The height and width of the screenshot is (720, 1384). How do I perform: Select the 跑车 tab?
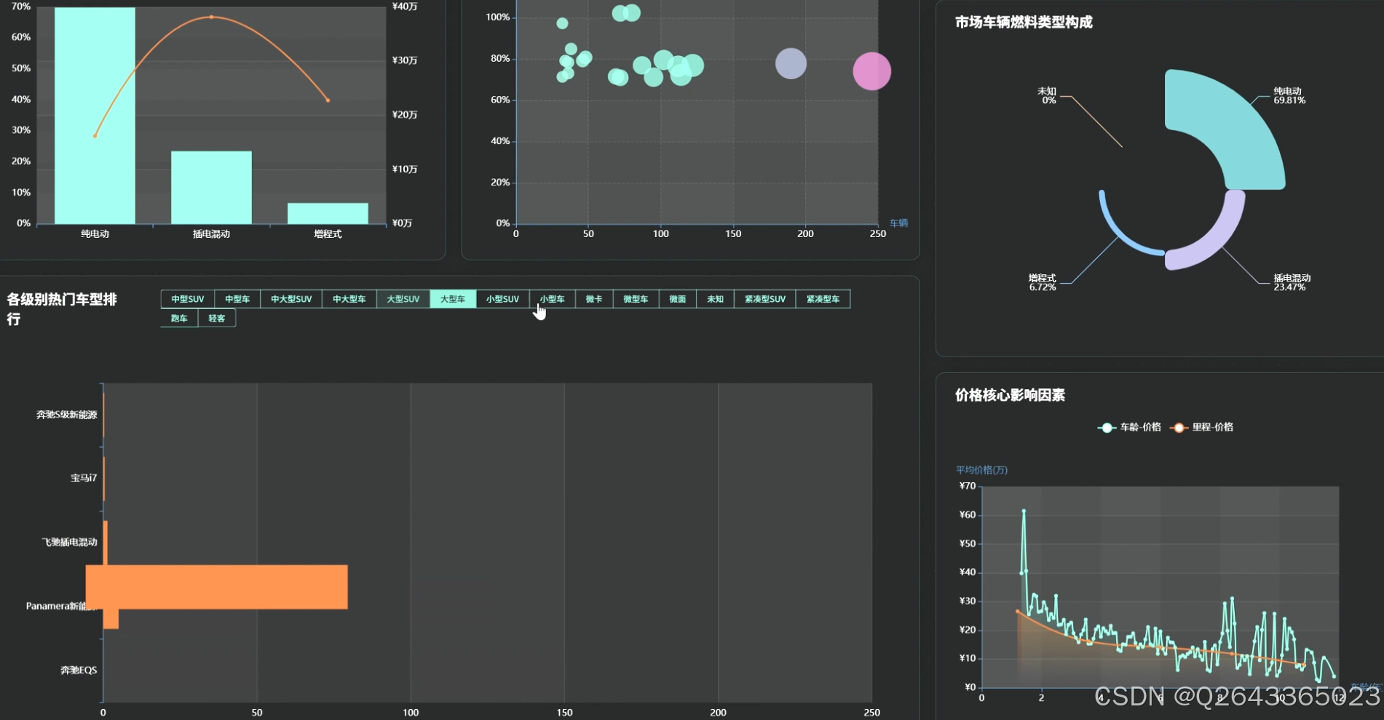(x=179, y=318)
